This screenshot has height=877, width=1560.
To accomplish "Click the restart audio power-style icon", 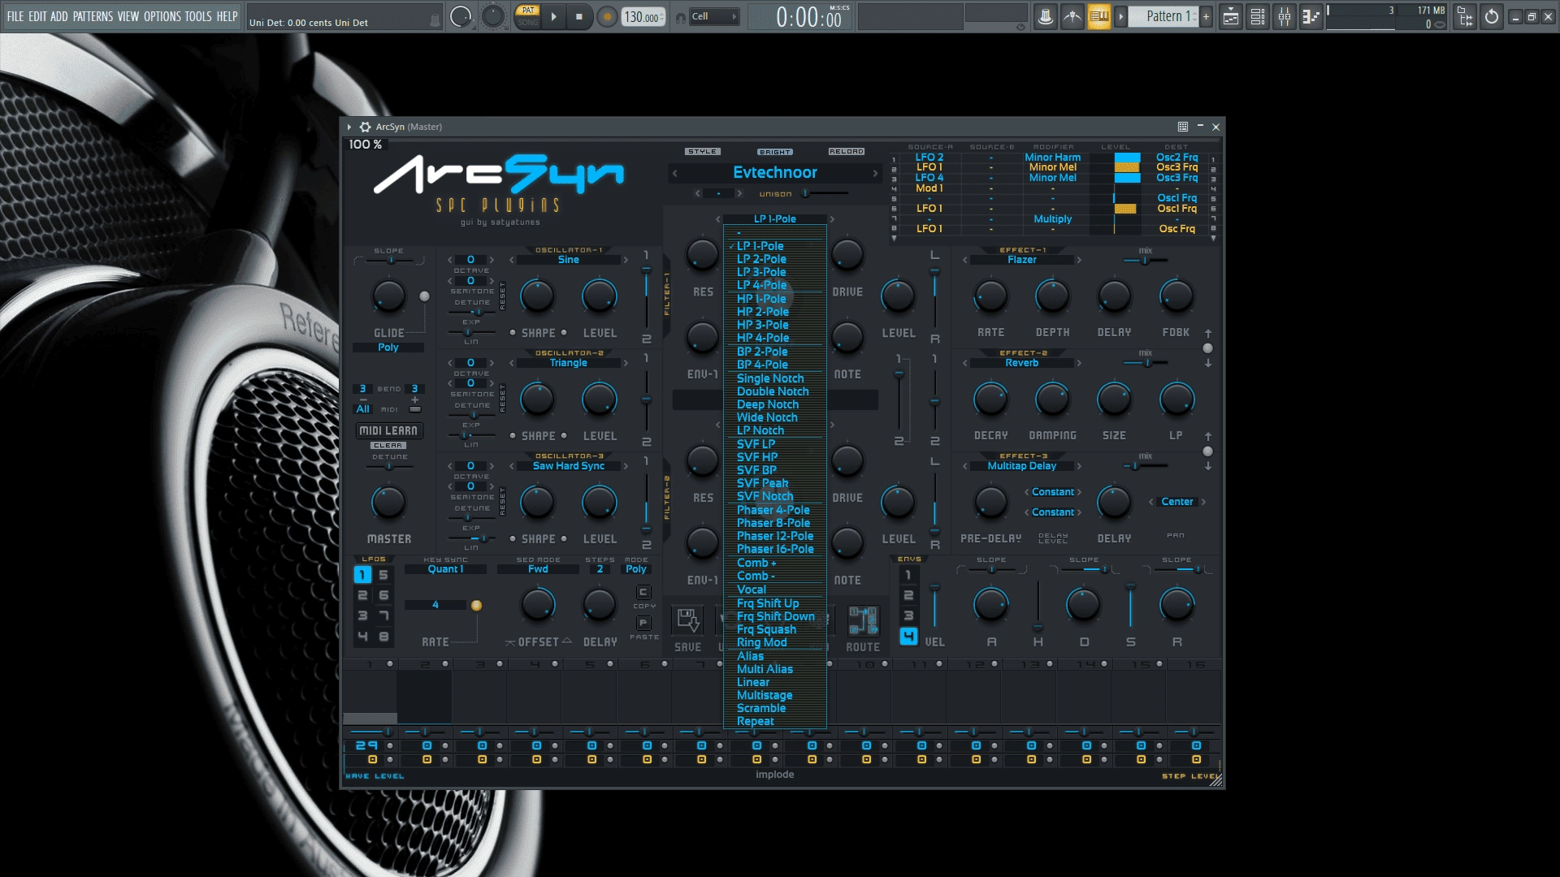I will coord(1492,16).
